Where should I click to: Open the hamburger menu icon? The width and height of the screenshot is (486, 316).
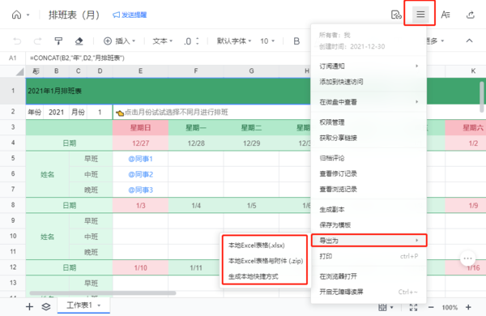pos(420,15)
